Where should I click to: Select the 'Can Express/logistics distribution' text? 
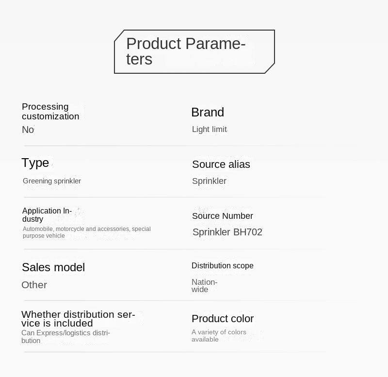(x=65, y=337)
